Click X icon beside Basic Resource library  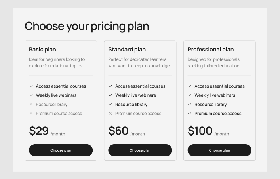(31, 105)
